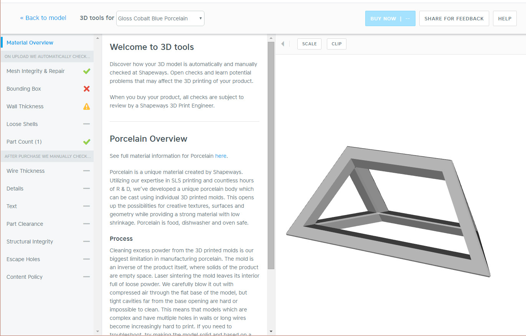Screen dimensions: 526x336
Task: Click the green checkmark beside Mesh Integrity & Repair
Action: point(87,71)
